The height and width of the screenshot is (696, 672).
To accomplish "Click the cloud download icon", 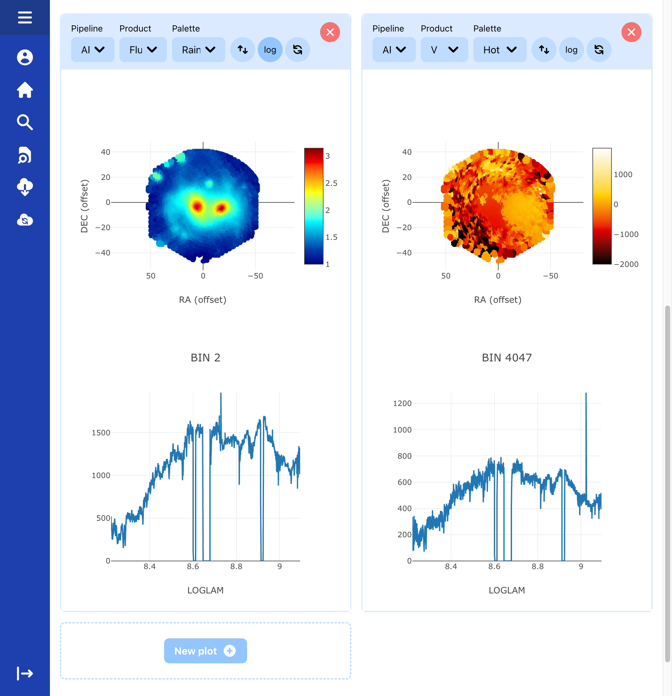I will point(25,187).
